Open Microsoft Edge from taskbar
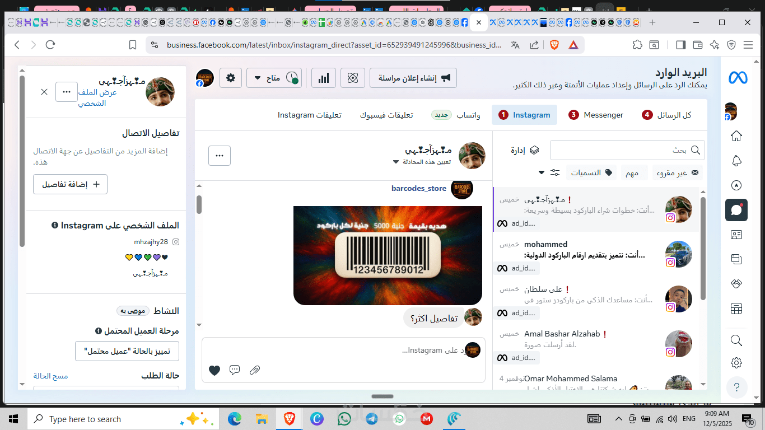This screenshot has height=430, width=765. (235, 419)
